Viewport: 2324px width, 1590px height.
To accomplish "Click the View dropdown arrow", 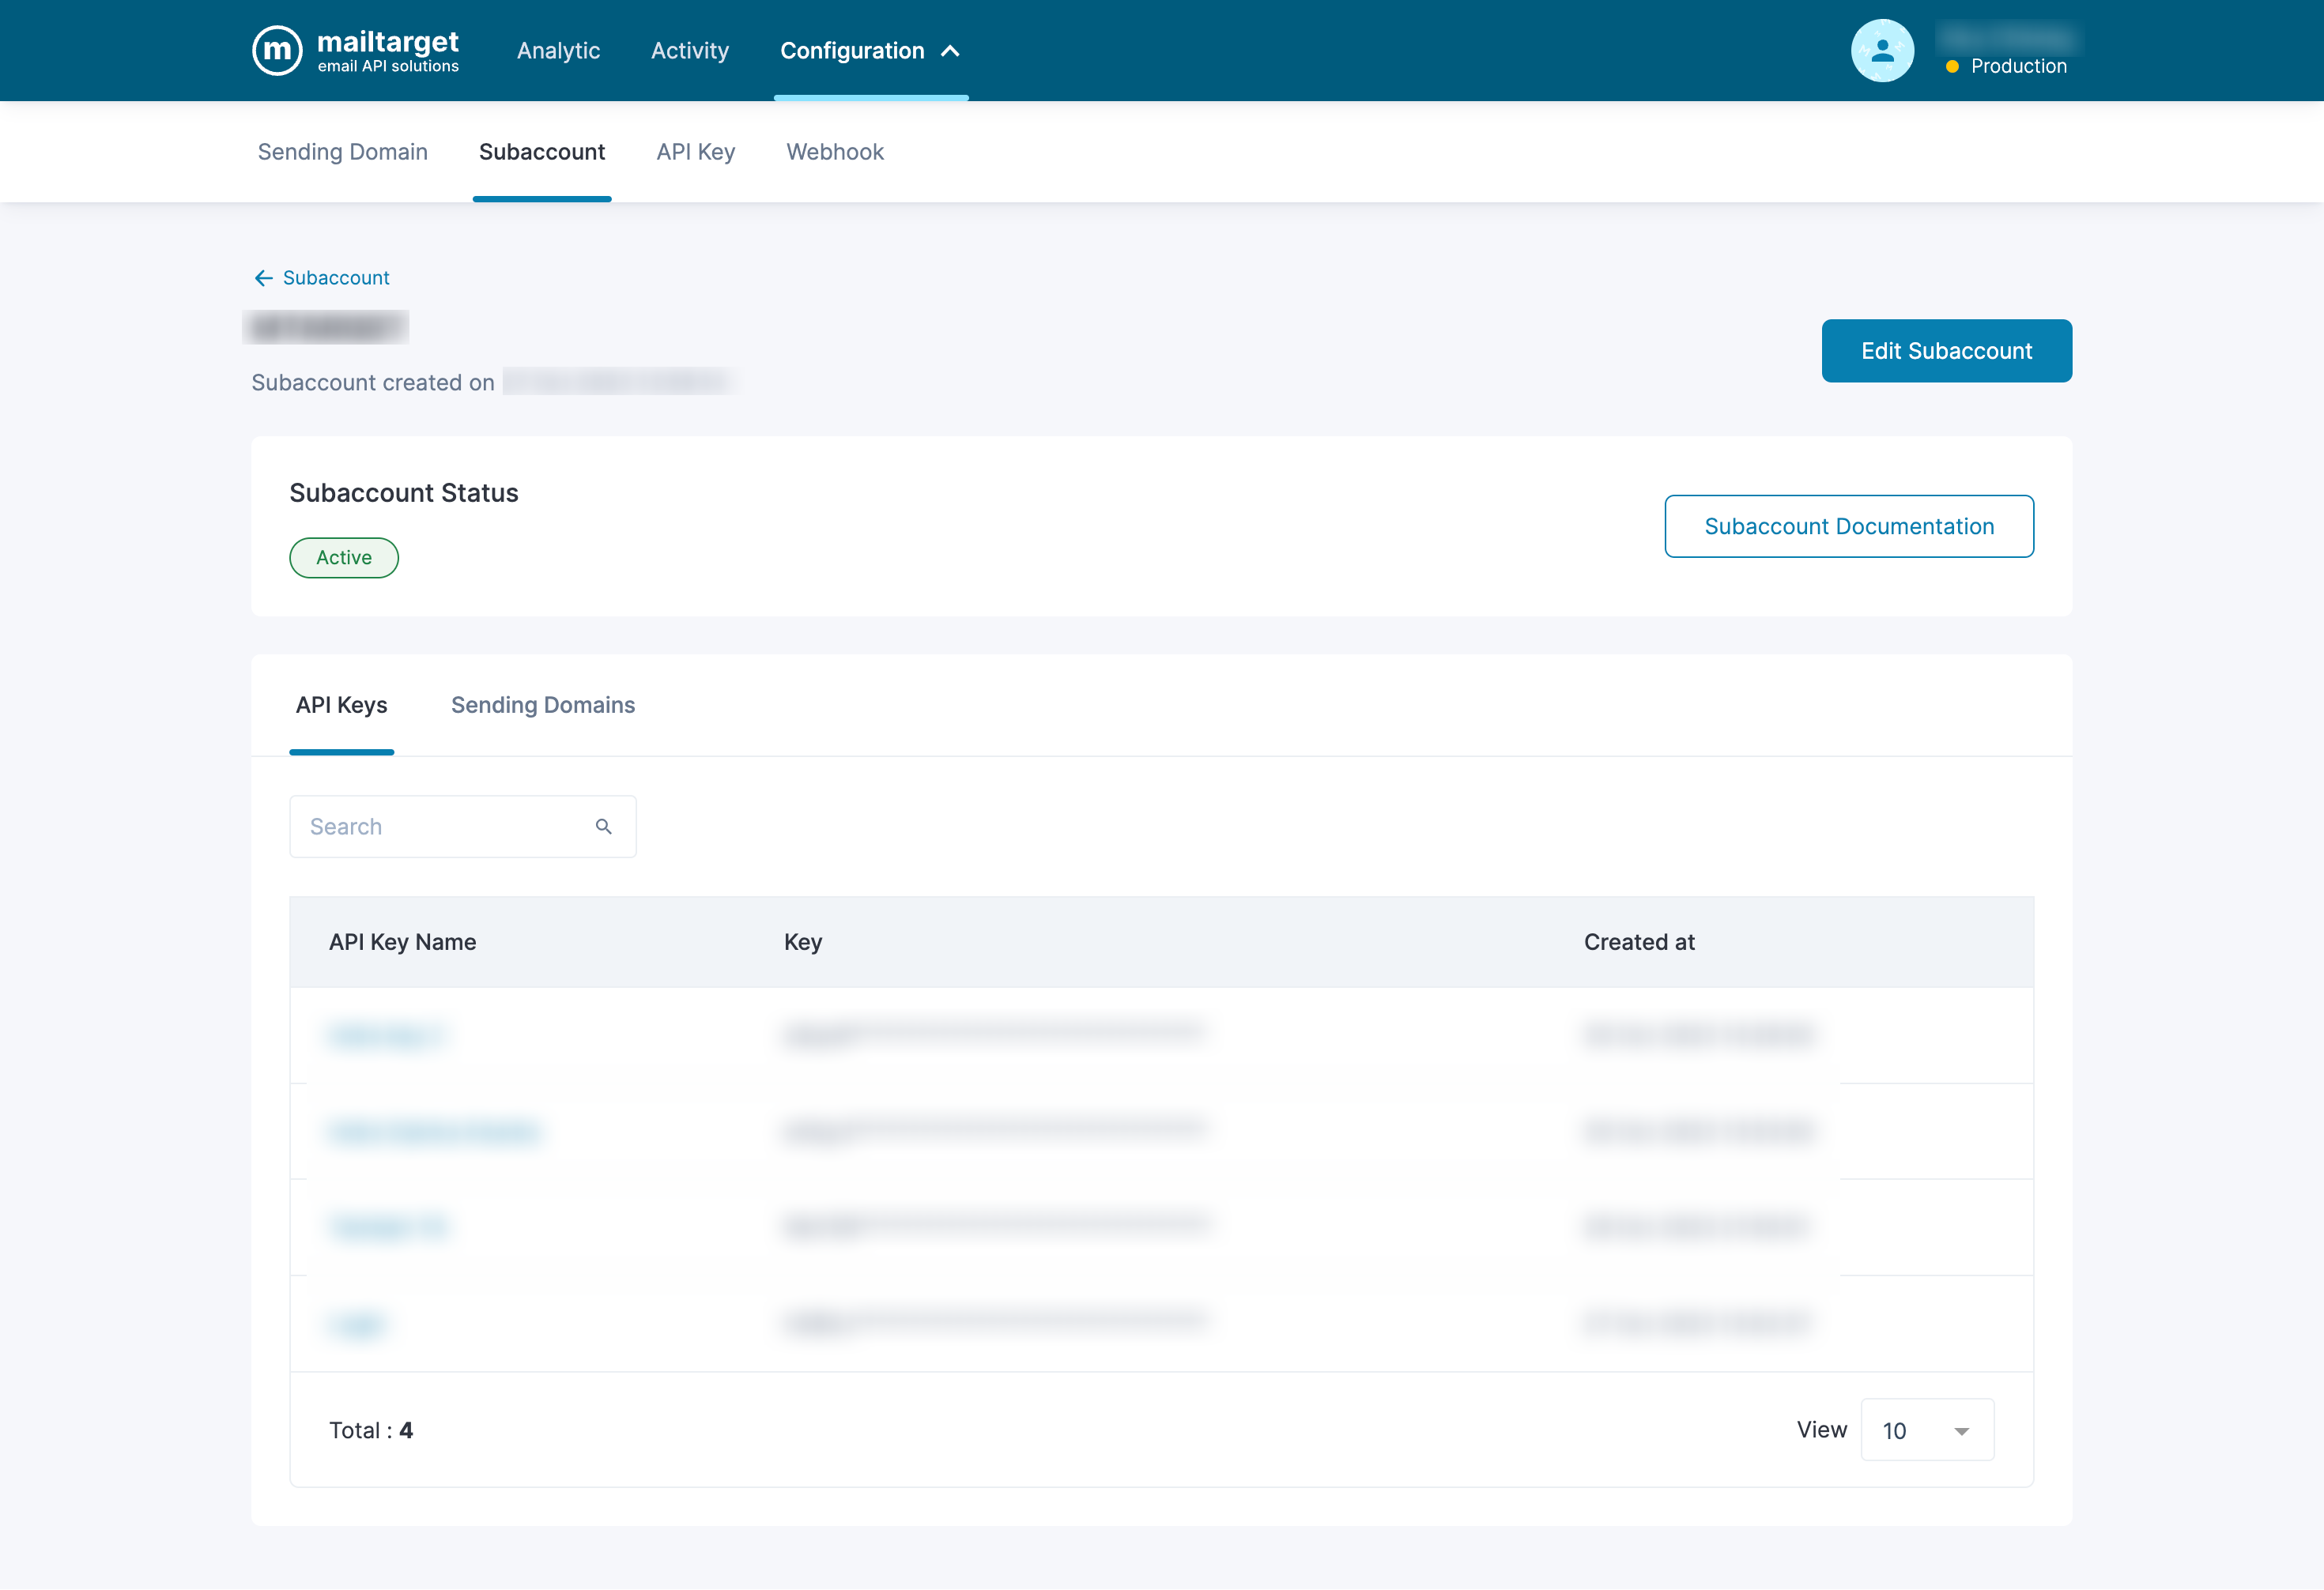I will tap(1961, 1431).
